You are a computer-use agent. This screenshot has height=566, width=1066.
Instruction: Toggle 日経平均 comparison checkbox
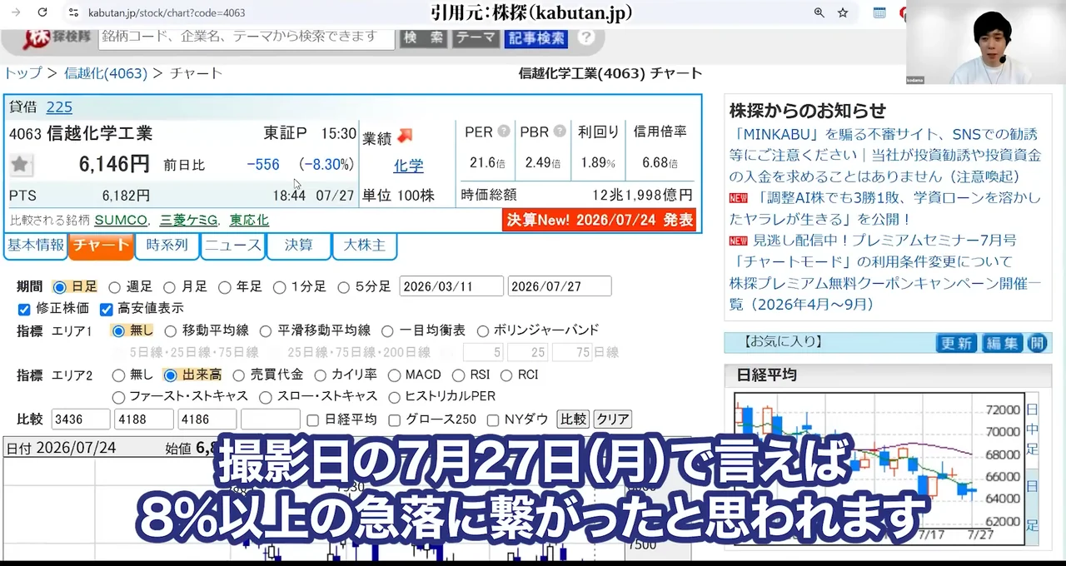(x=312, y=420)
